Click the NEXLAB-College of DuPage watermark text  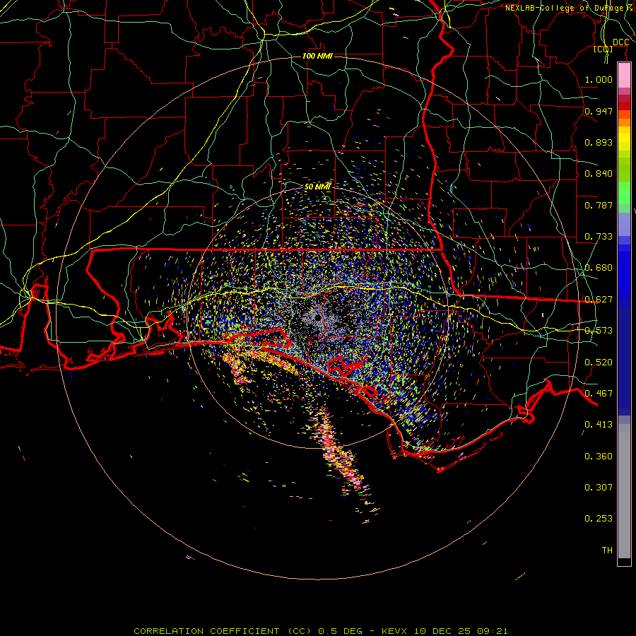[x=570, y=8]
